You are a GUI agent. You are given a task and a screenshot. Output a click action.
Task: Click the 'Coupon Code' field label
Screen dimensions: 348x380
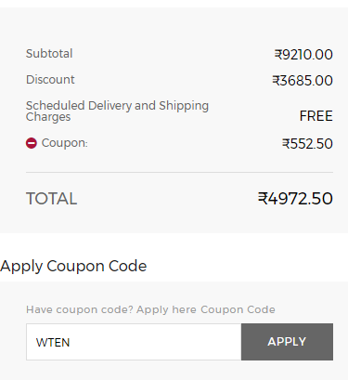pyautogui.click(x=238, y=309)
